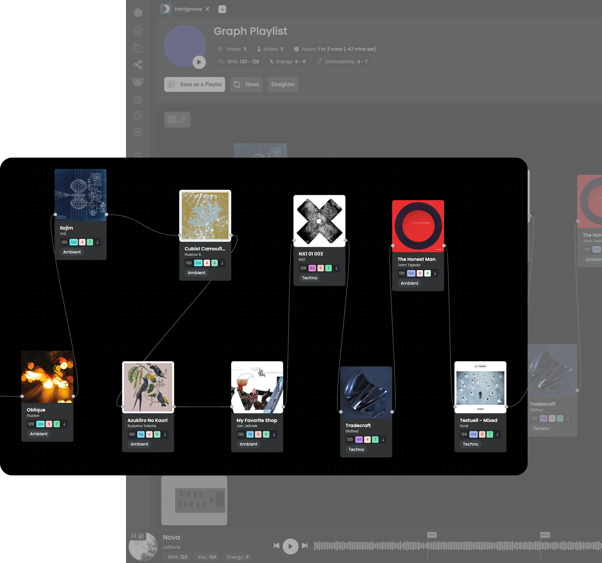This screenshot has height=563, width=602.
Task: Open the settings gear in sidebar
Action: point(138,132)
